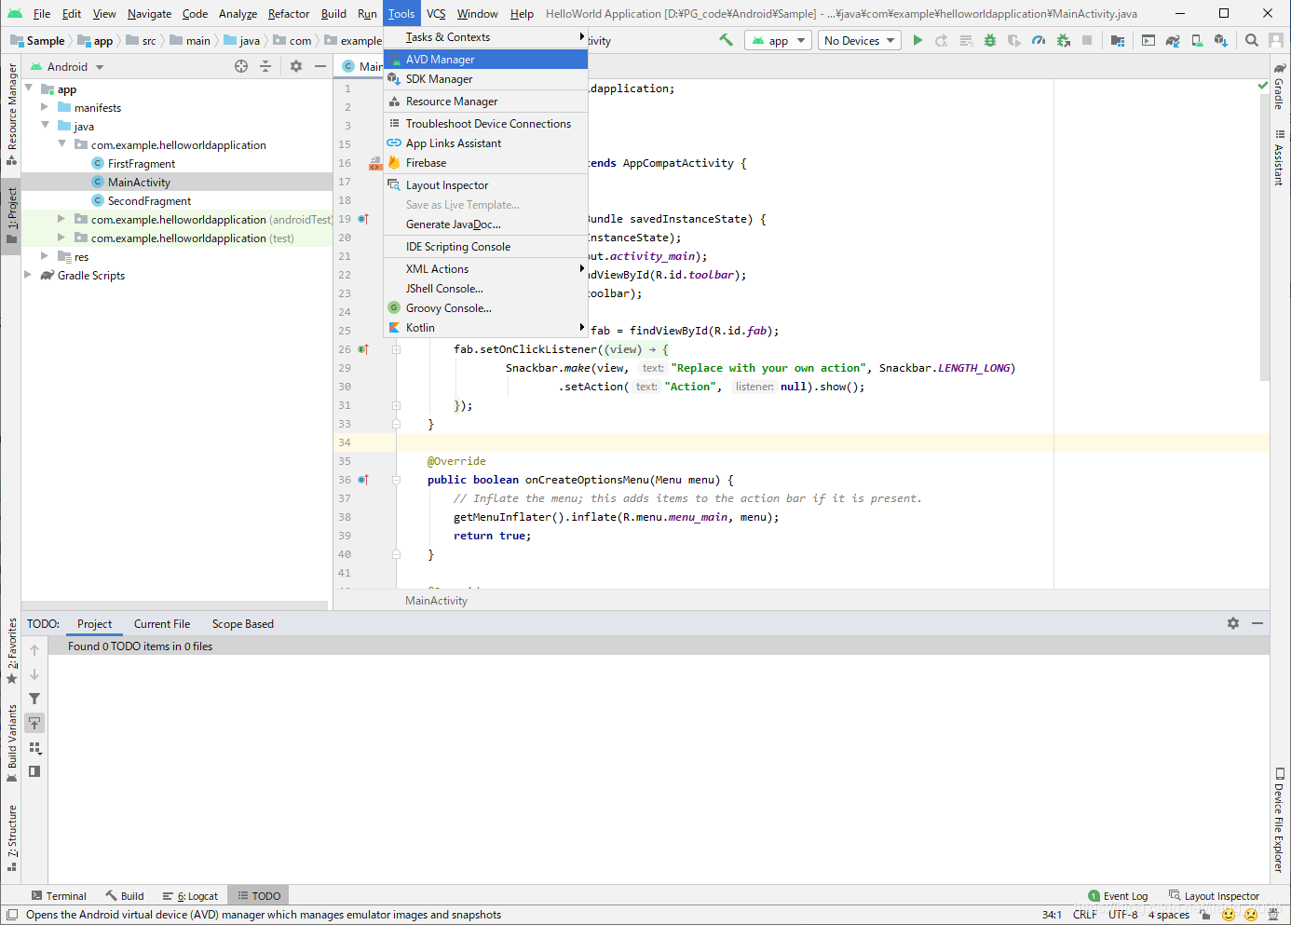Viewport: 1291px width, 925px height.
Task: Open the Kotlin submenu
Action: coord(485,327)
